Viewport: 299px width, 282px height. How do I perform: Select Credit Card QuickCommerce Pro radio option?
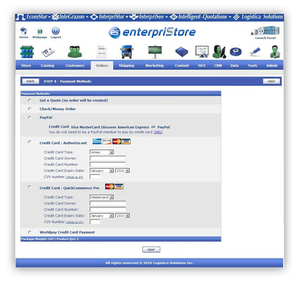(29, 187)
